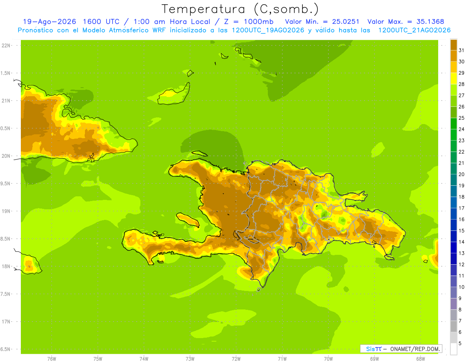
Task: Click the '25' legend scale label
Action: click(461, 118)
